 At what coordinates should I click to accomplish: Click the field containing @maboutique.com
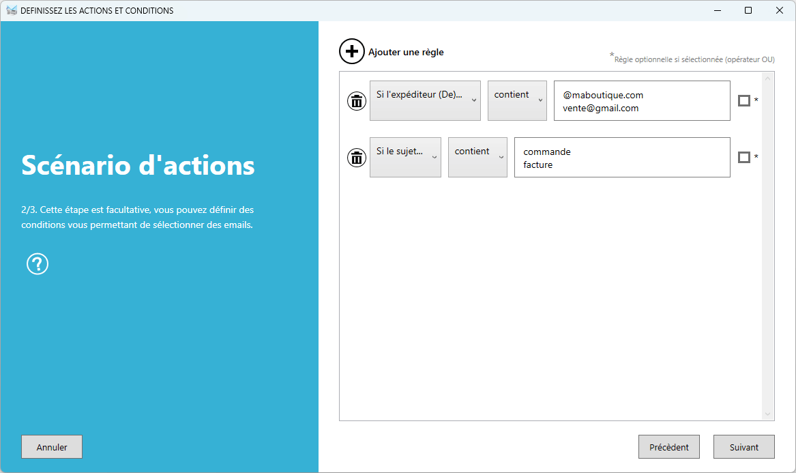(641, 100)
